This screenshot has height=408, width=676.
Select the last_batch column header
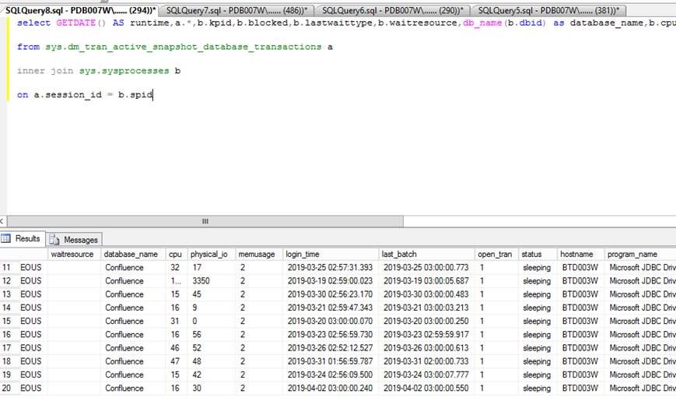[426, 255]
